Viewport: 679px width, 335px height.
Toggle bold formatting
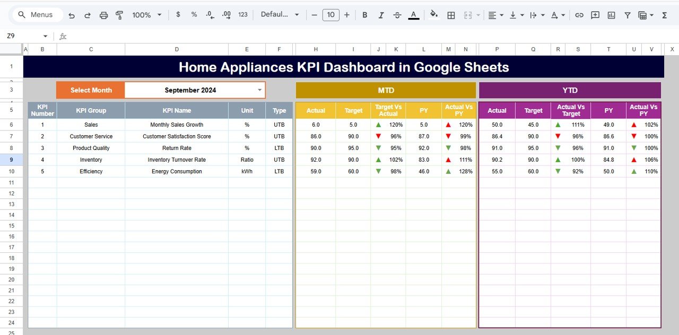[x=365, y=14]
